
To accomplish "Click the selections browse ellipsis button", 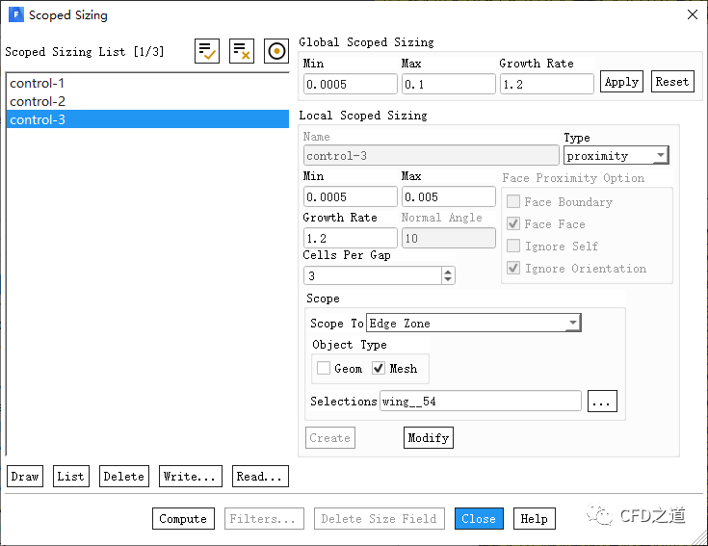I will 602,402.
